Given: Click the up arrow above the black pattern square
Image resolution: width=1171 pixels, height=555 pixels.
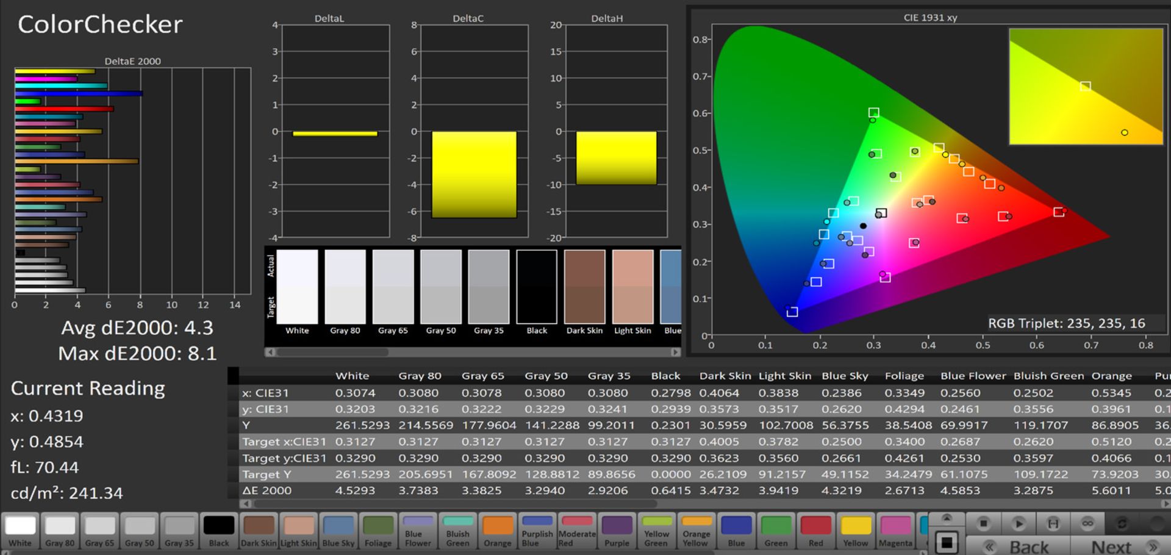Looking at the screenshot, I should (947, 518).
